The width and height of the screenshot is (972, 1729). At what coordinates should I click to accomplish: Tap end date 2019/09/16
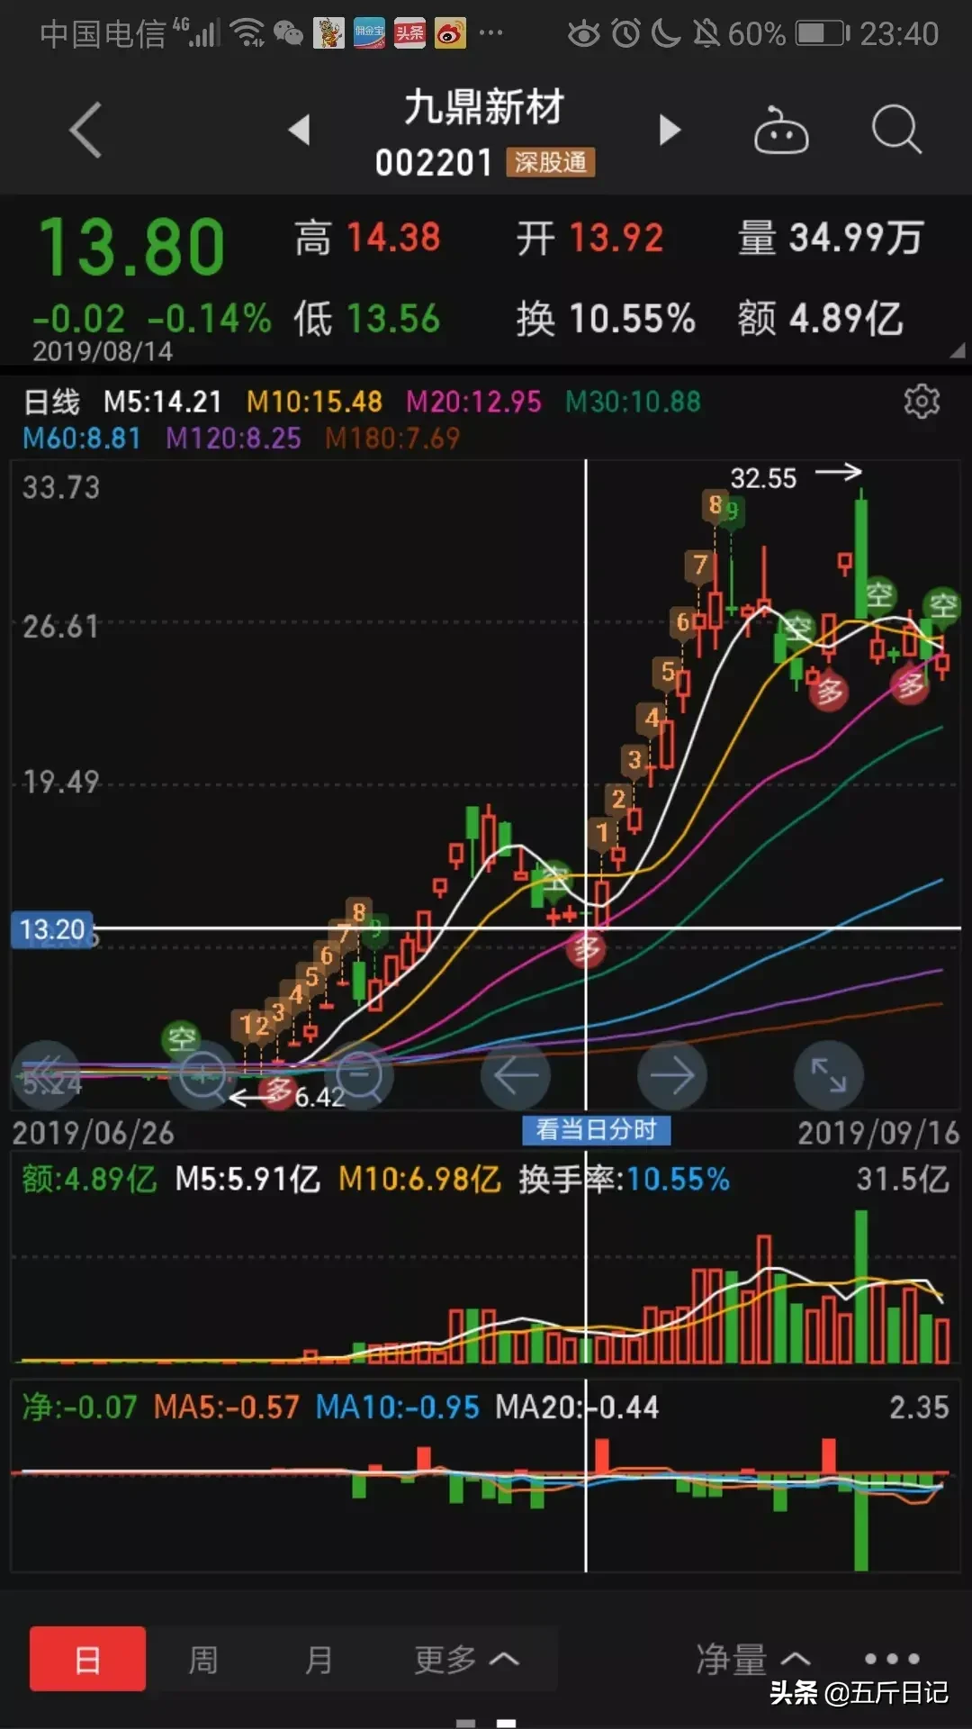pyautogui.click(x=878, y=1133)
